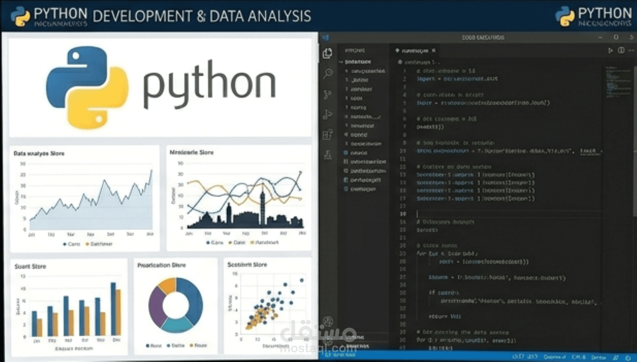The image size is (637, 362).
Task: Click the remote branch indicator in status bar
Action: [340, 354]
